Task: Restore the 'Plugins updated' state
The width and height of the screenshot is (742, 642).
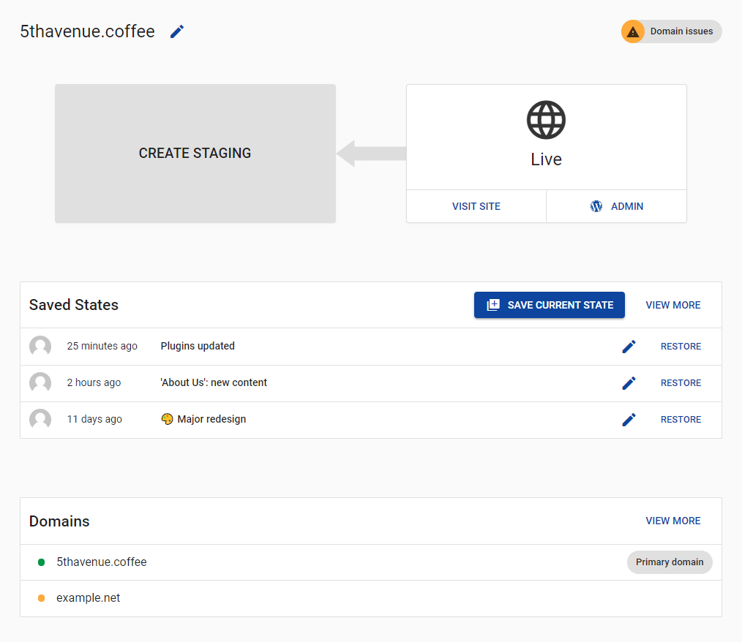Action: pyautogui.click(x=681, y=347)
